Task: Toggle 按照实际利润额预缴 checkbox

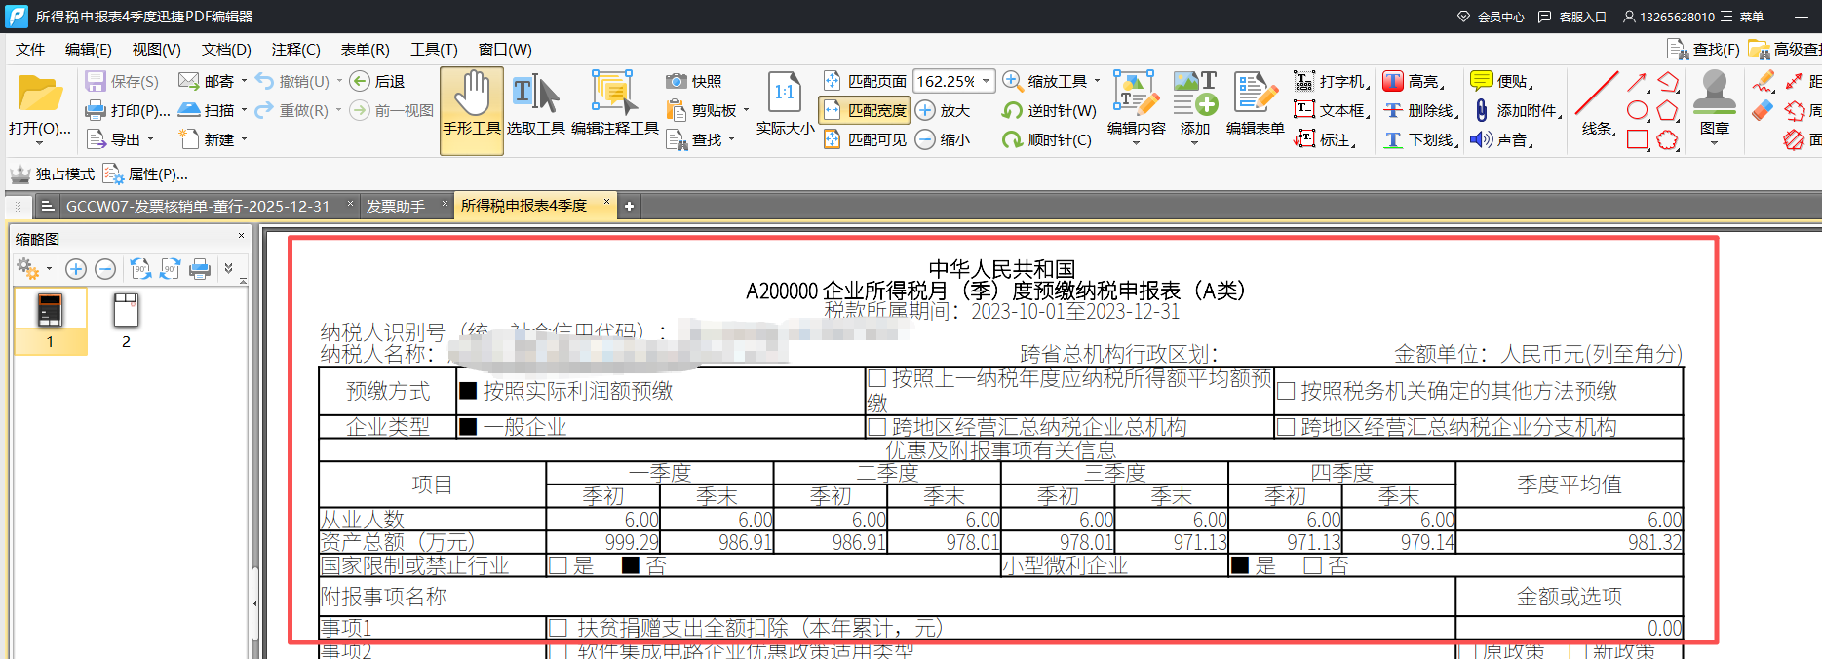Action: [468, 391]
